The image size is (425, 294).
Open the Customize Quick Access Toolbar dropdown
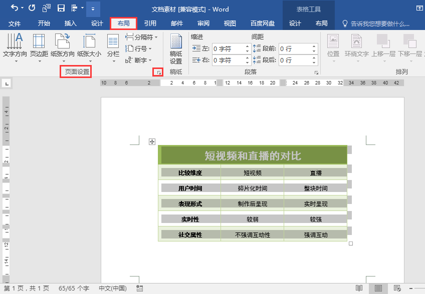(x=93, y=9)
